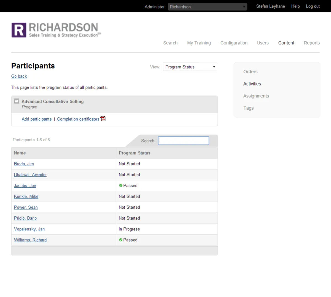
Task: Click the PDF icon beside Completion certificates
Action: [103, 119]
